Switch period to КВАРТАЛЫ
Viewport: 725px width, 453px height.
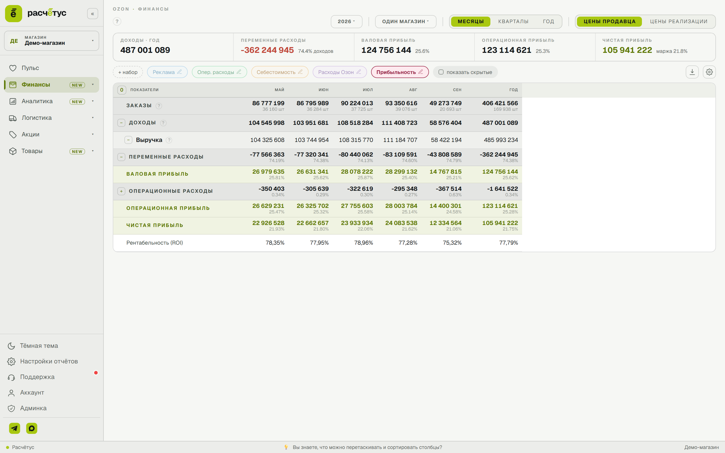point(513,22)
